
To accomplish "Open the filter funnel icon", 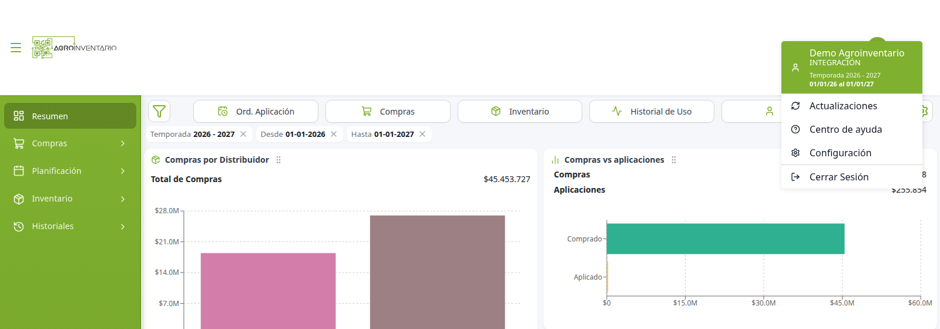I will tap(159, 111).
